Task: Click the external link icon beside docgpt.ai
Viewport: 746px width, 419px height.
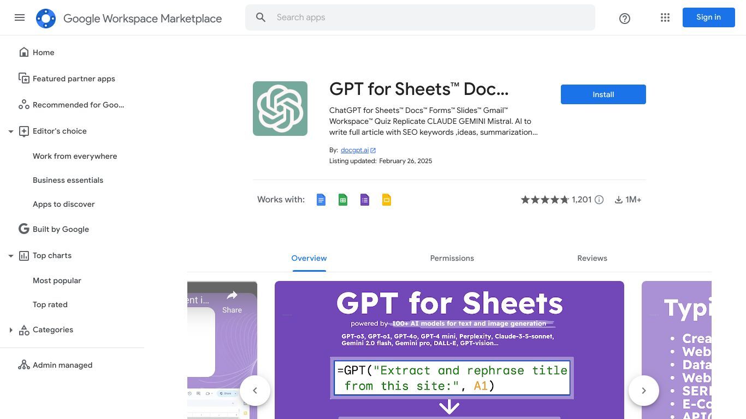Action: 373,150
